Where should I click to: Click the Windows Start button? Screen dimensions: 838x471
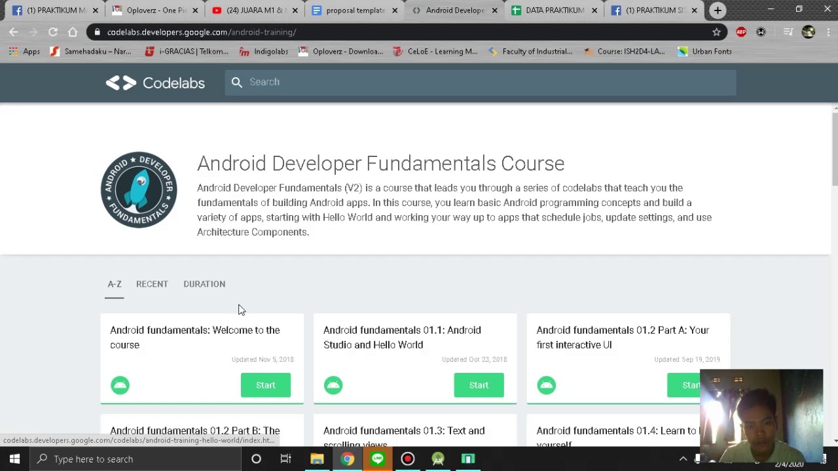click(14, 459)
